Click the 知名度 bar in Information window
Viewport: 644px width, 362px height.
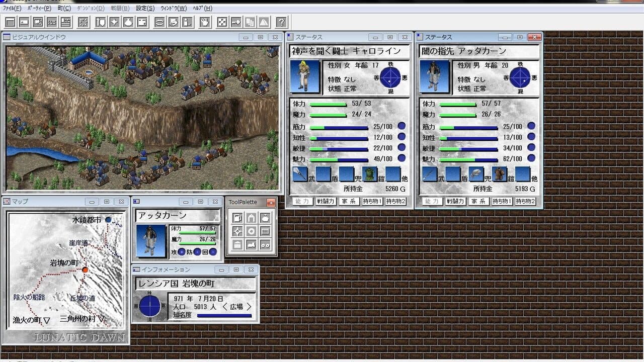[224, 316]
